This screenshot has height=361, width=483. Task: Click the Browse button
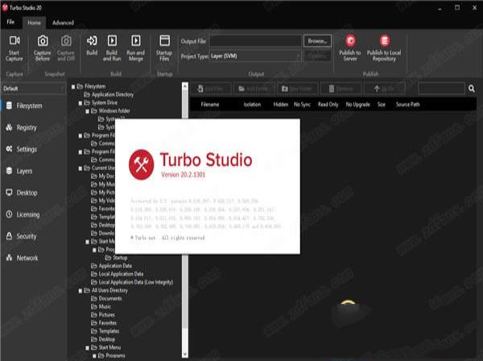point(317,41)
